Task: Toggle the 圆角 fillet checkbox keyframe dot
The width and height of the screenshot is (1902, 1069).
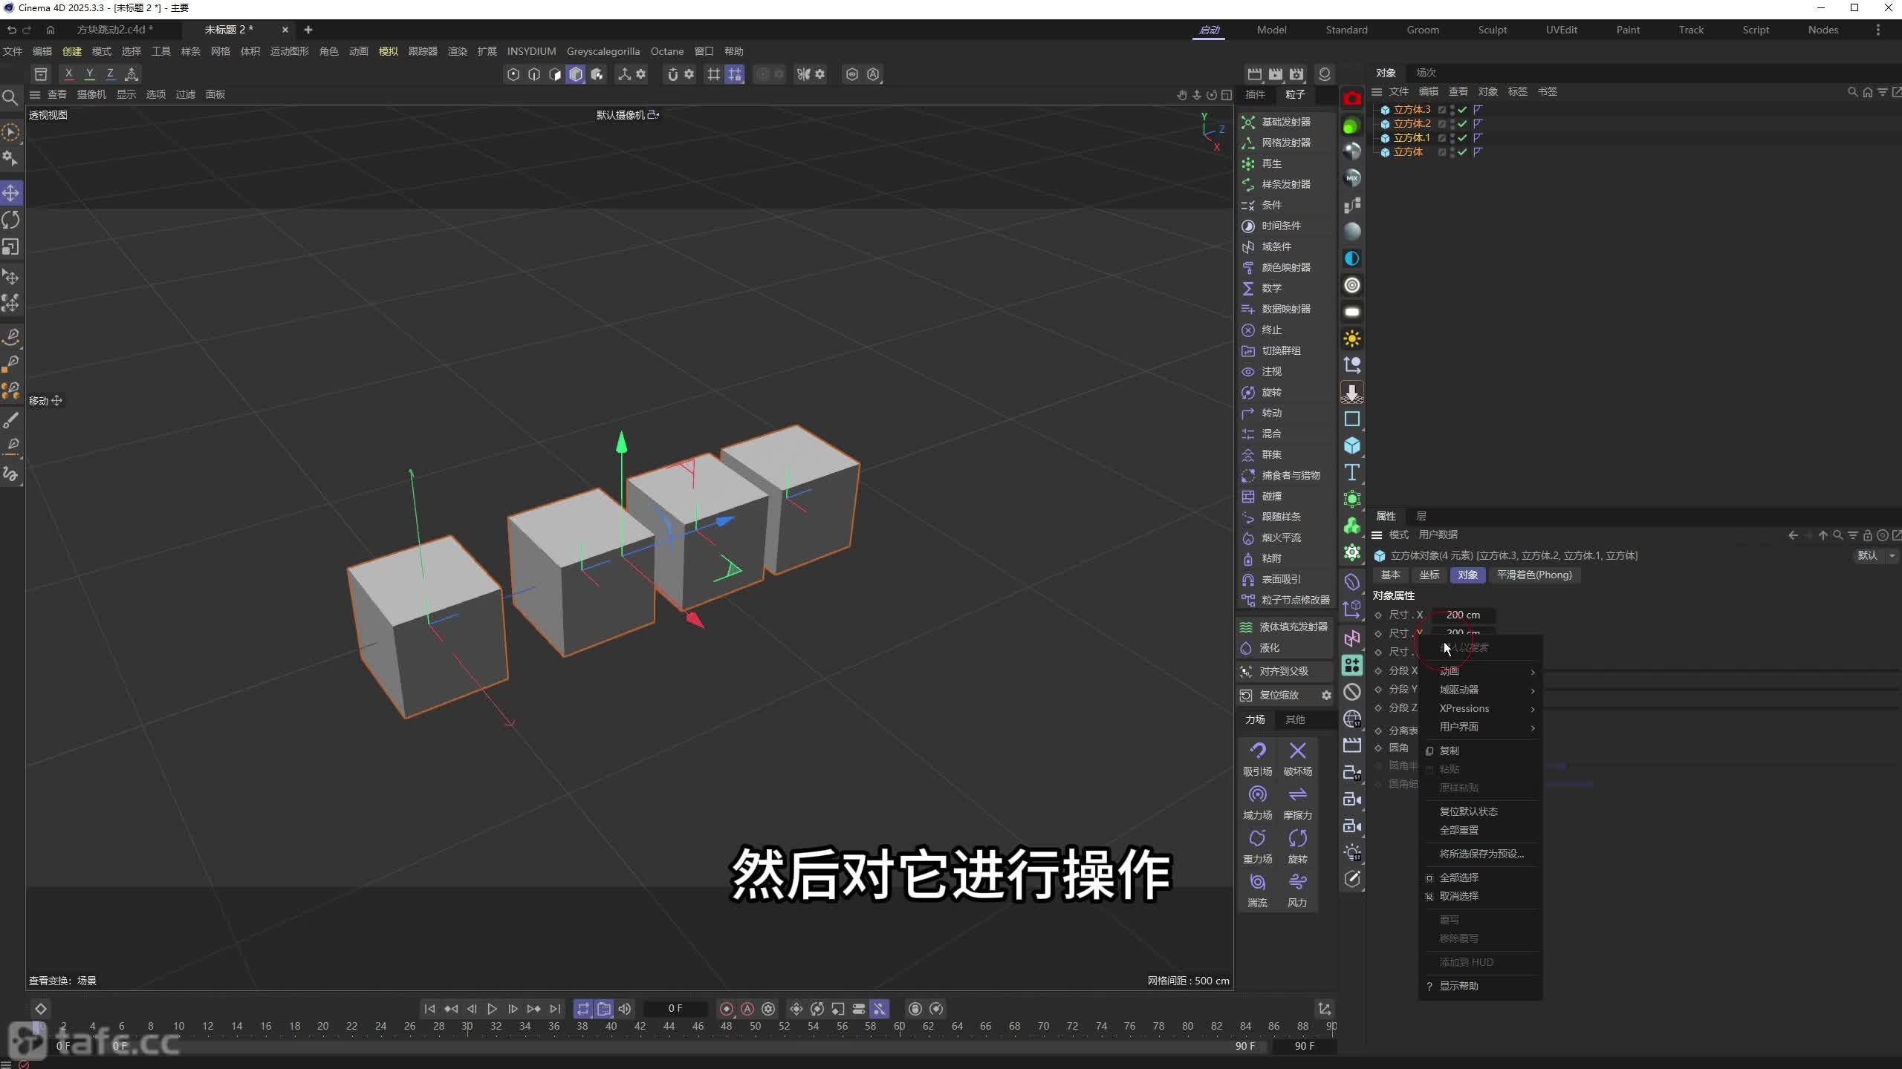Action: (x=1378, y=748)
